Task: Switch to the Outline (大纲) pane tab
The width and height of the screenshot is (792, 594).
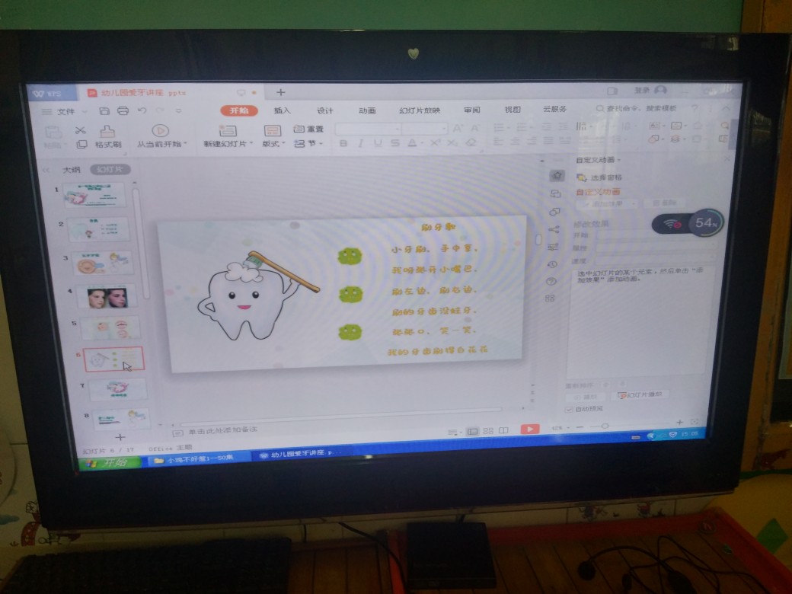Action: coord(71,170)
